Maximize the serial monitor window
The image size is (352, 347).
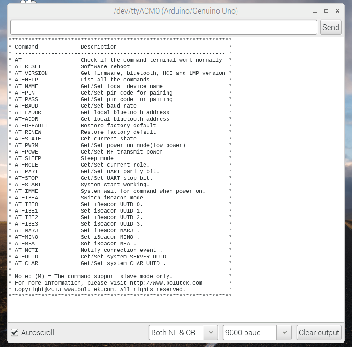point(326,11)
